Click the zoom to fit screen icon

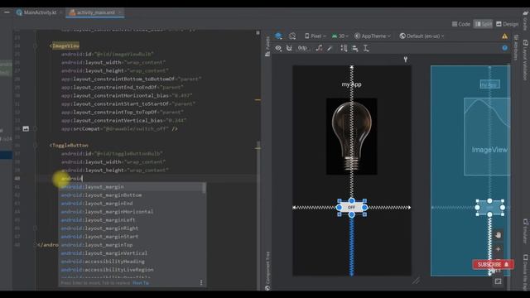pos(498,281)
